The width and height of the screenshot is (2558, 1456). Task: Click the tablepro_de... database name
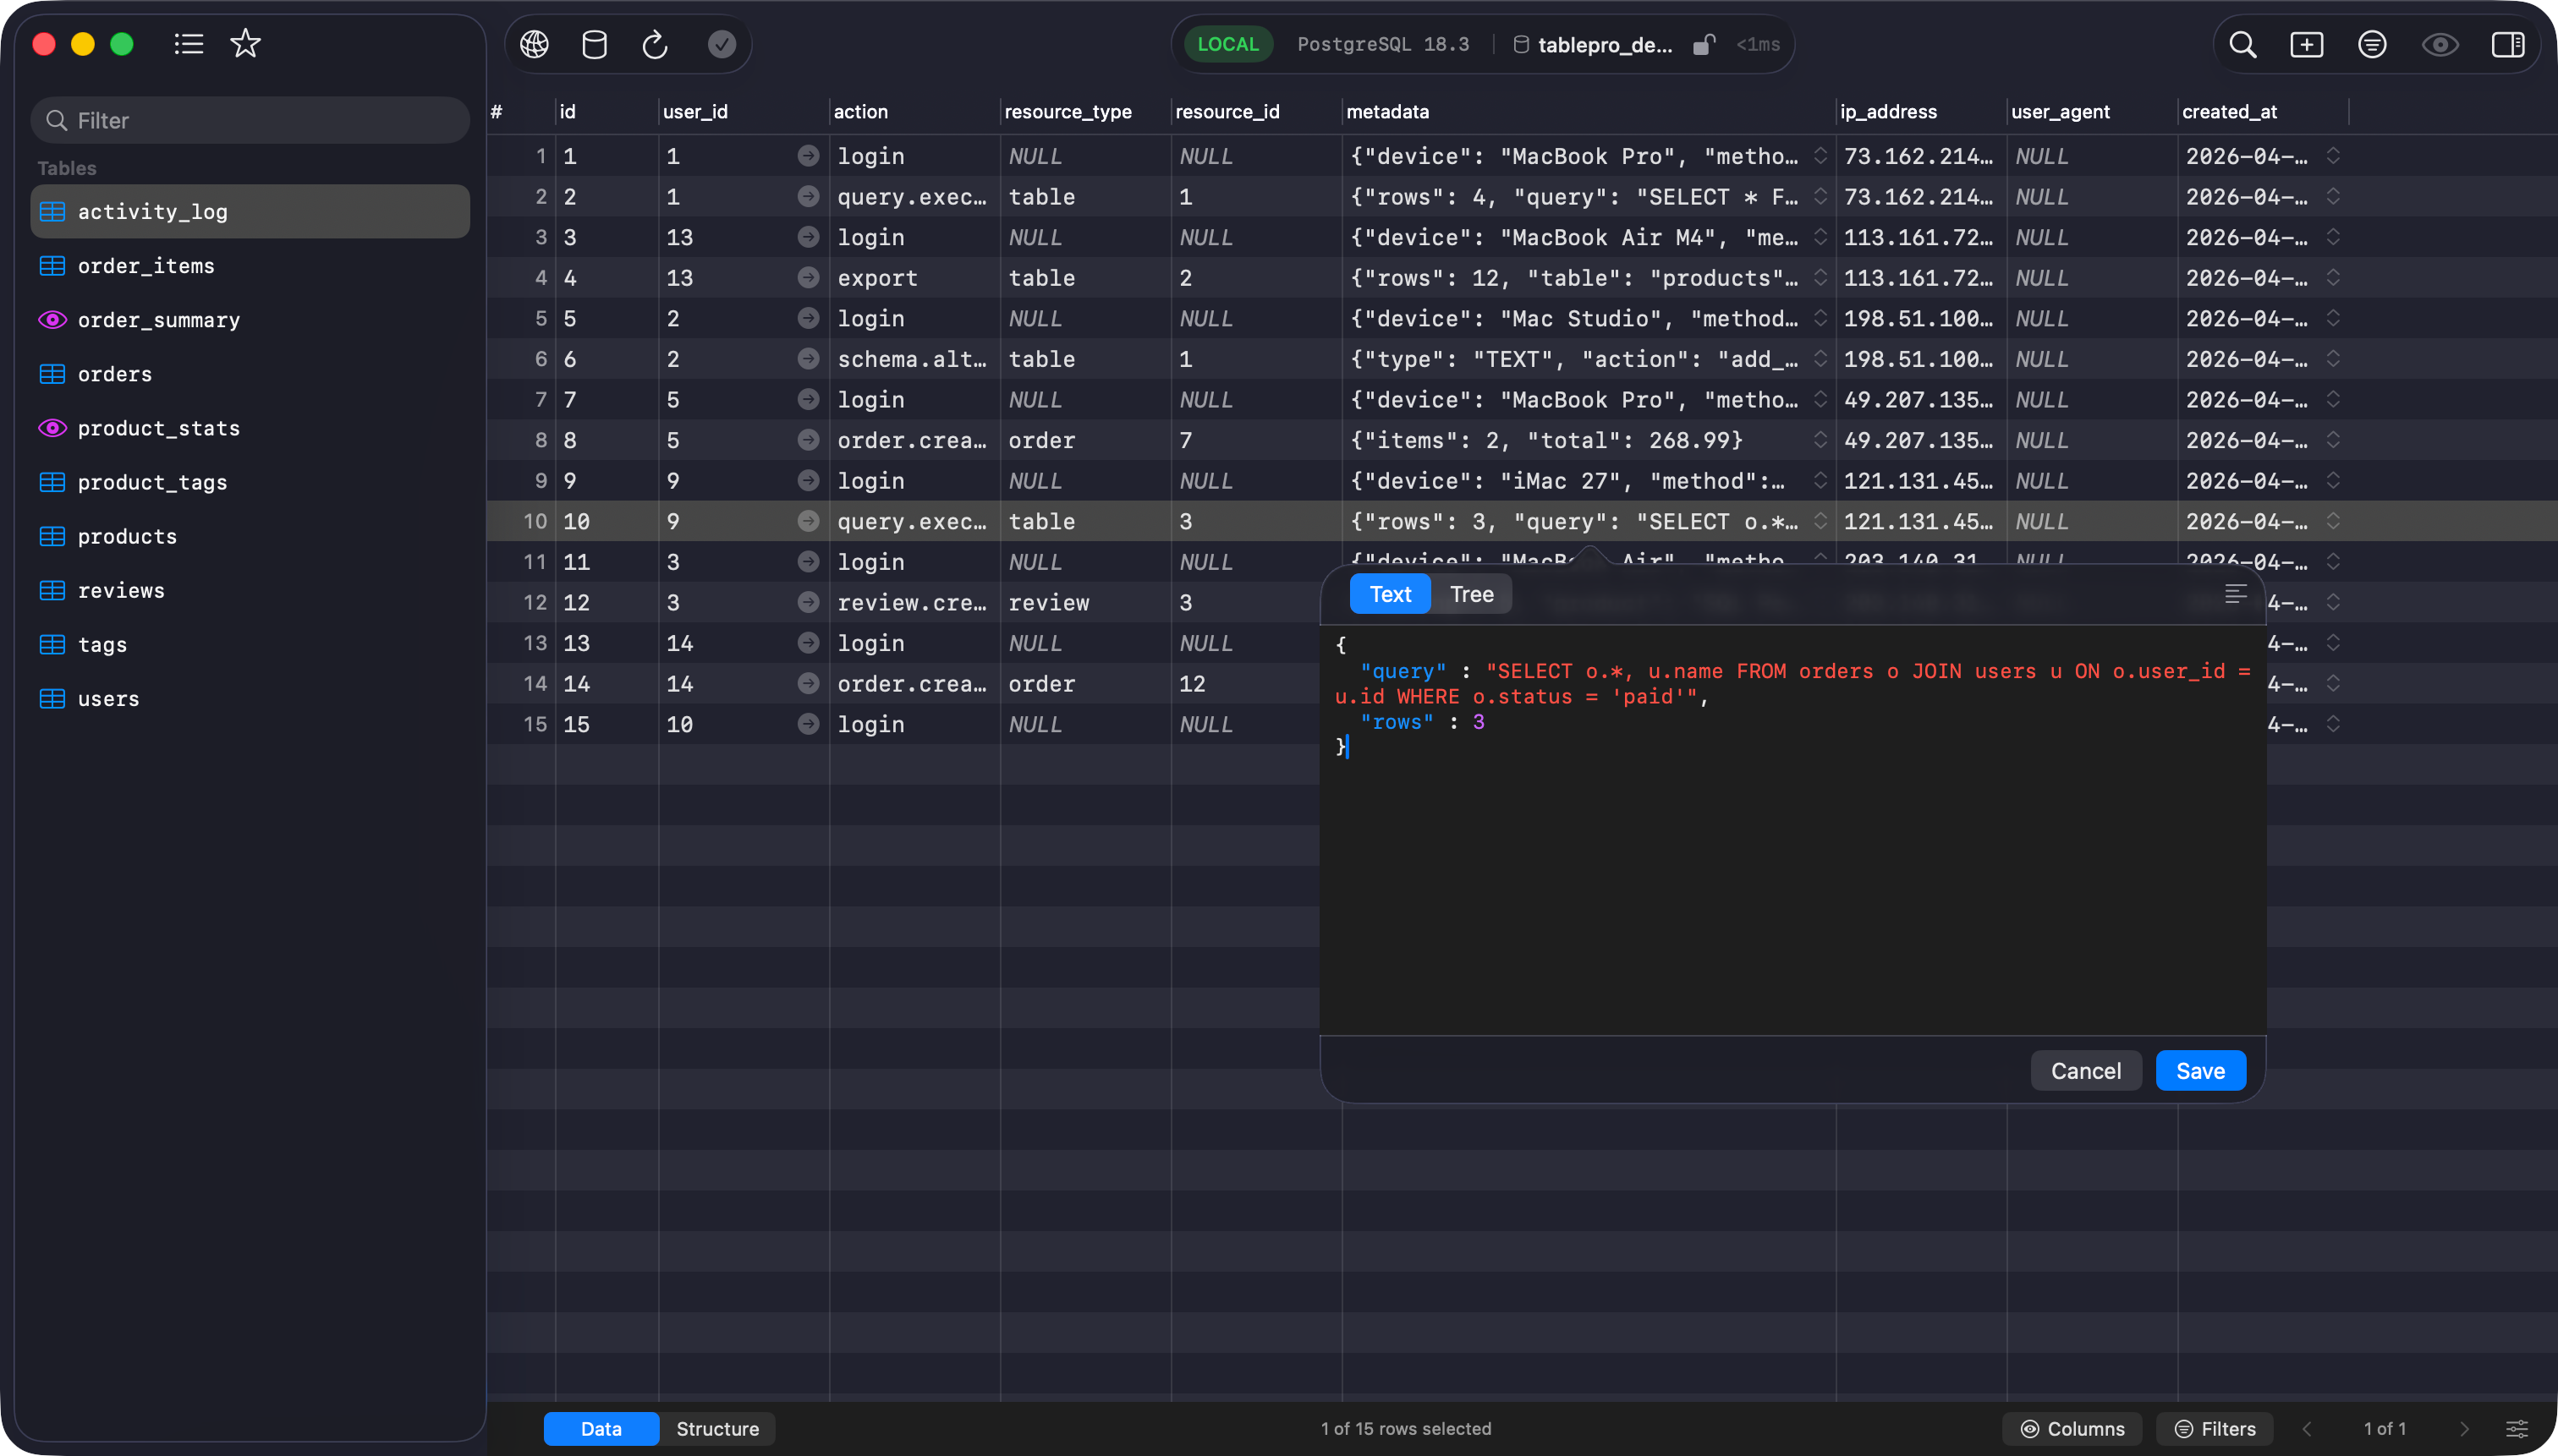pyautogui.click(x=1604, y=44)
